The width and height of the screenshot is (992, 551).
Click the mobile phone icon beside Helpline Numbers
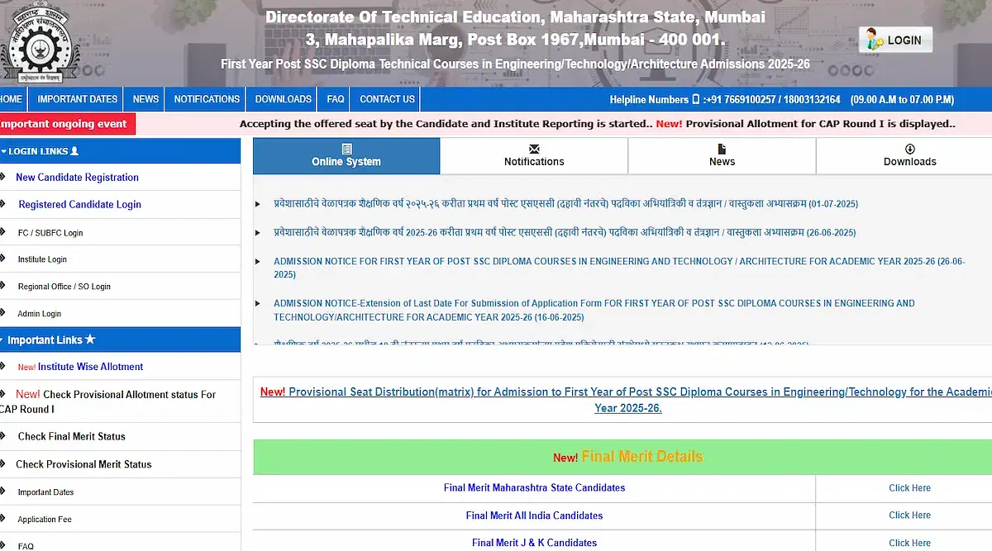(695, 99)
